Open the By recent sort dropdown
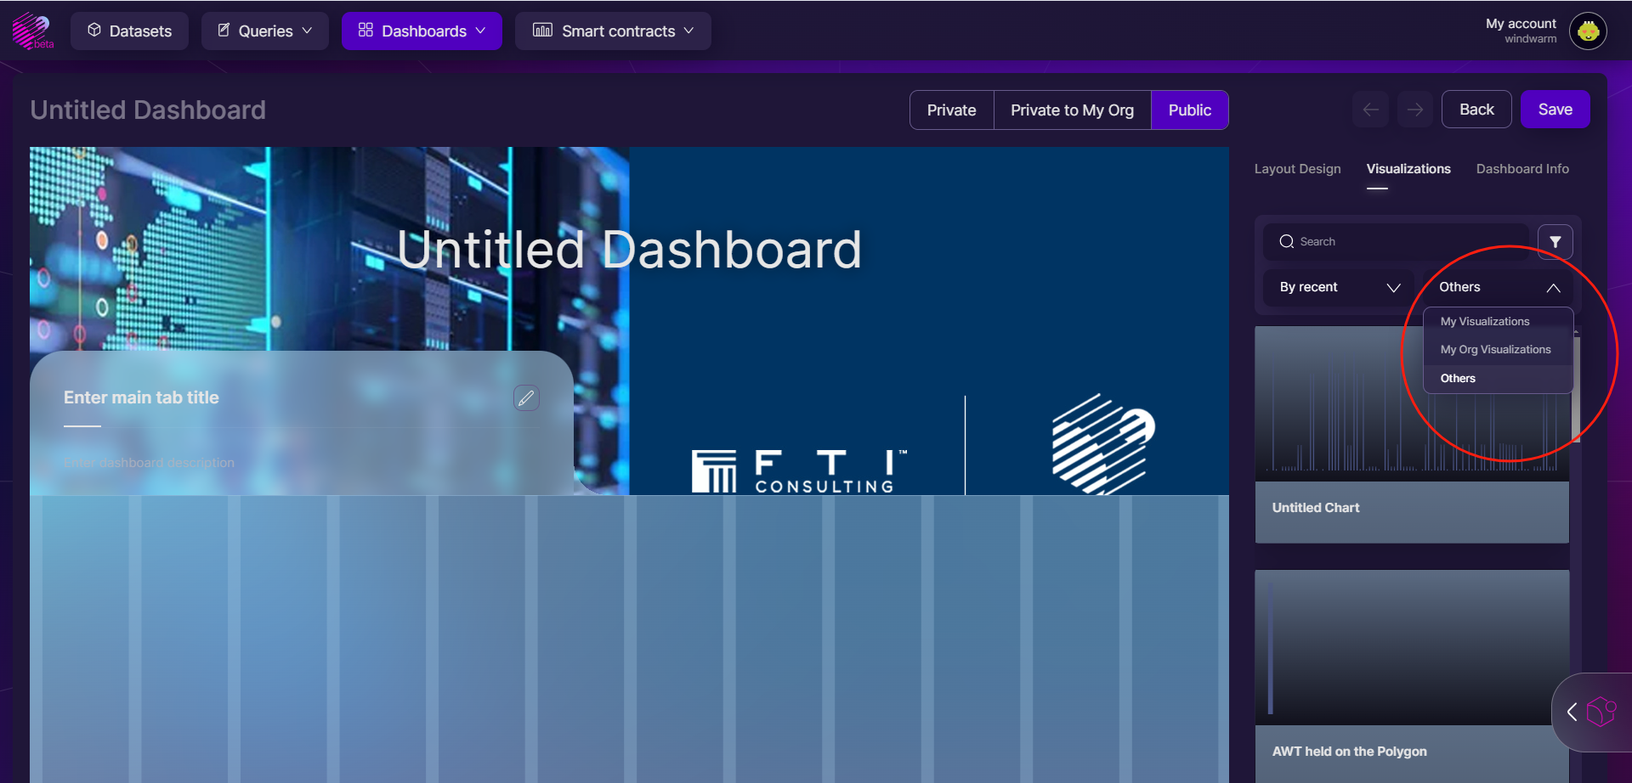 pyautogui.click(x=1338, y=287)
